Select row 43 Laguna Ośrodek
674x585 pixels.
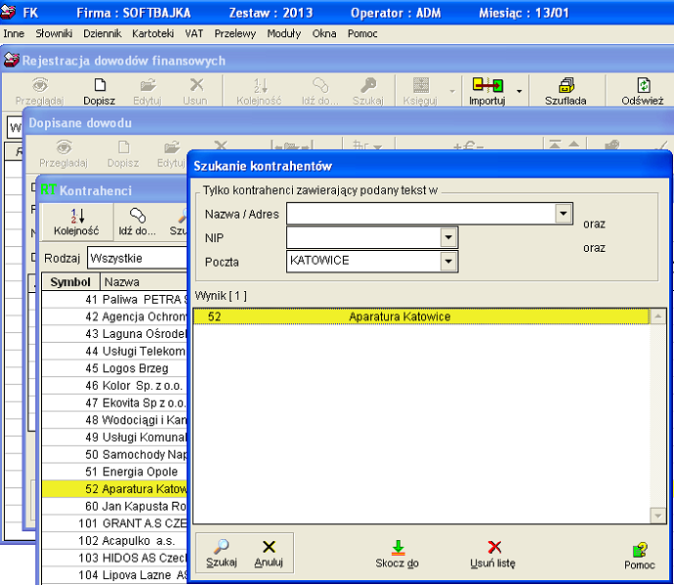[114, 334]
